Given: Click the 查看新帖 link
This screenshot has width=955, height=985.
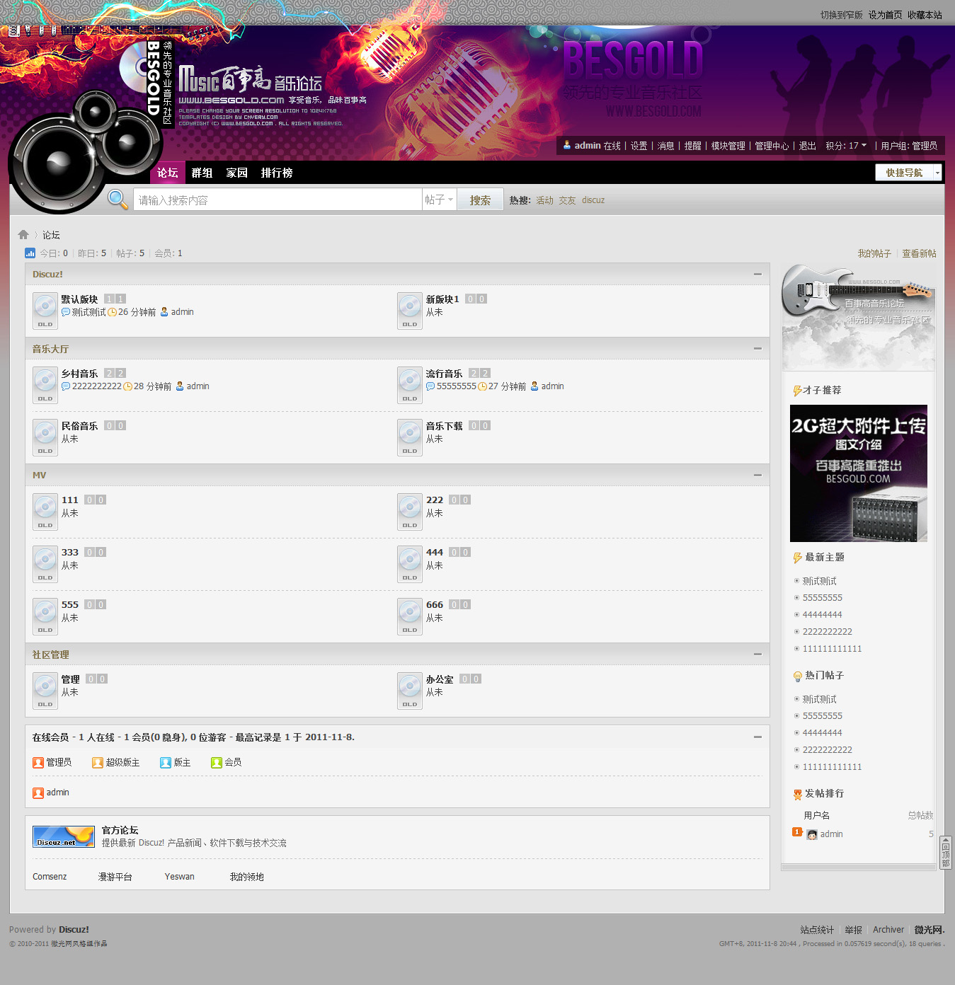Looking at the screenshot, I should pos(919,253).
